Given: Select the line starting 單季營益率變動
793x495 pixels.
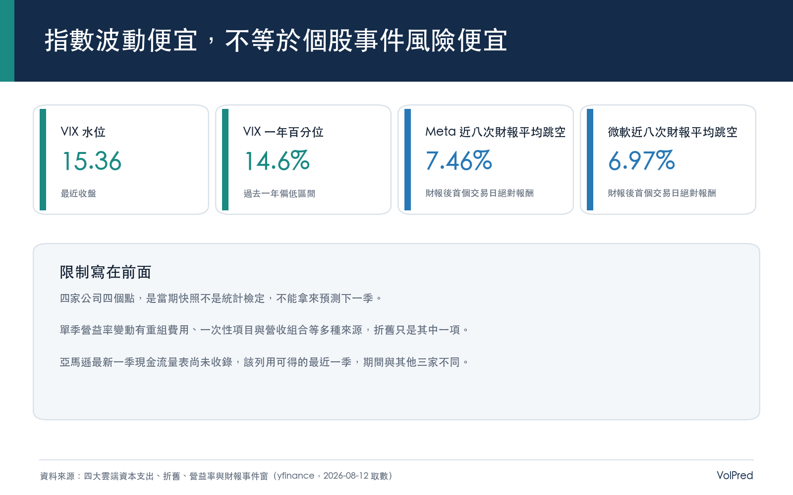Looking at the screenshot, I should [x=264, y=330].
